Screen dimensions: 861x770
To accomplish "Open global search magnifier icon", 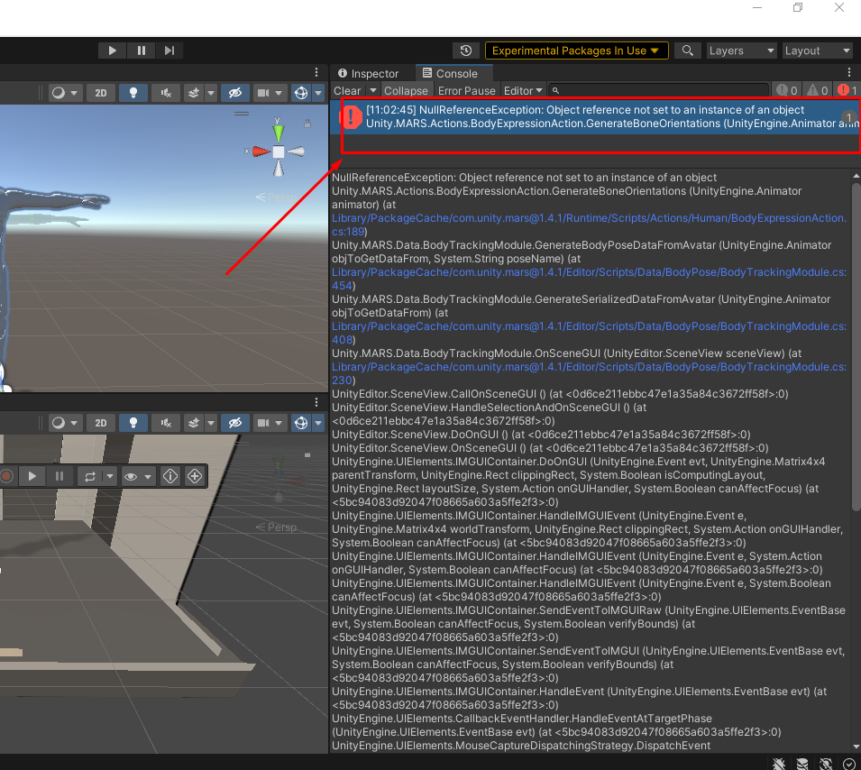I will click(688, 50).
